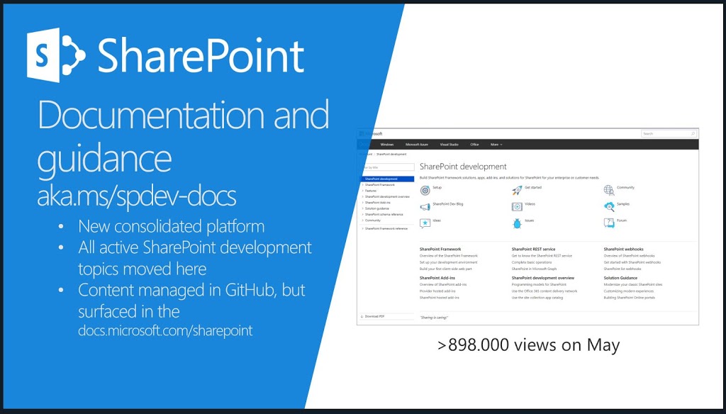This screenshot has height=414, width=726.
Task: Open Use the Office 365 content delivery network
Action: (544, 291)
